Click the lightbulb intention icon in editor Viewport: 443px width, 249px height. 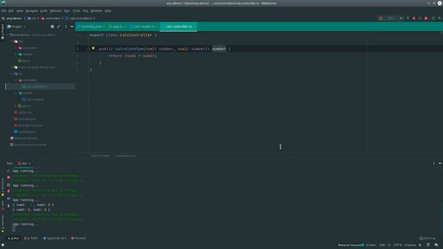click(93, 48)
